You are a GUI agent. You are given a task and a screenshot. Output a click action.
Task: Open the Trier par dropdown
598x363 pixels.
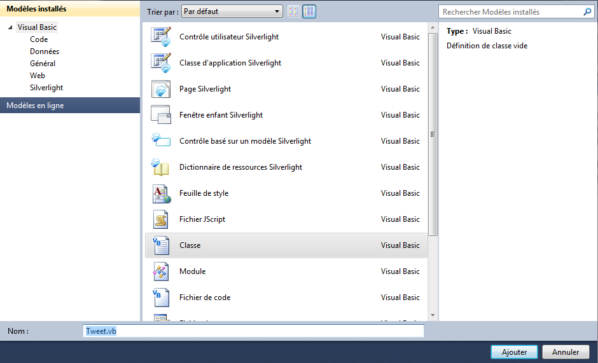click(232, 11)
